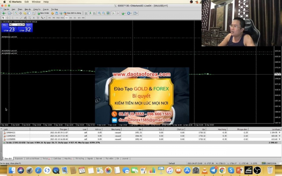Switch chart to M15 timeframe
This screenshot has height=176, width=282.
58,18
